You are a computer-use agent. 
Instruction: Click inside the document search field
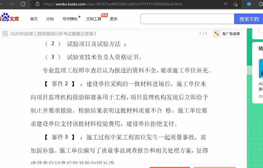click(x=186, y=19)
